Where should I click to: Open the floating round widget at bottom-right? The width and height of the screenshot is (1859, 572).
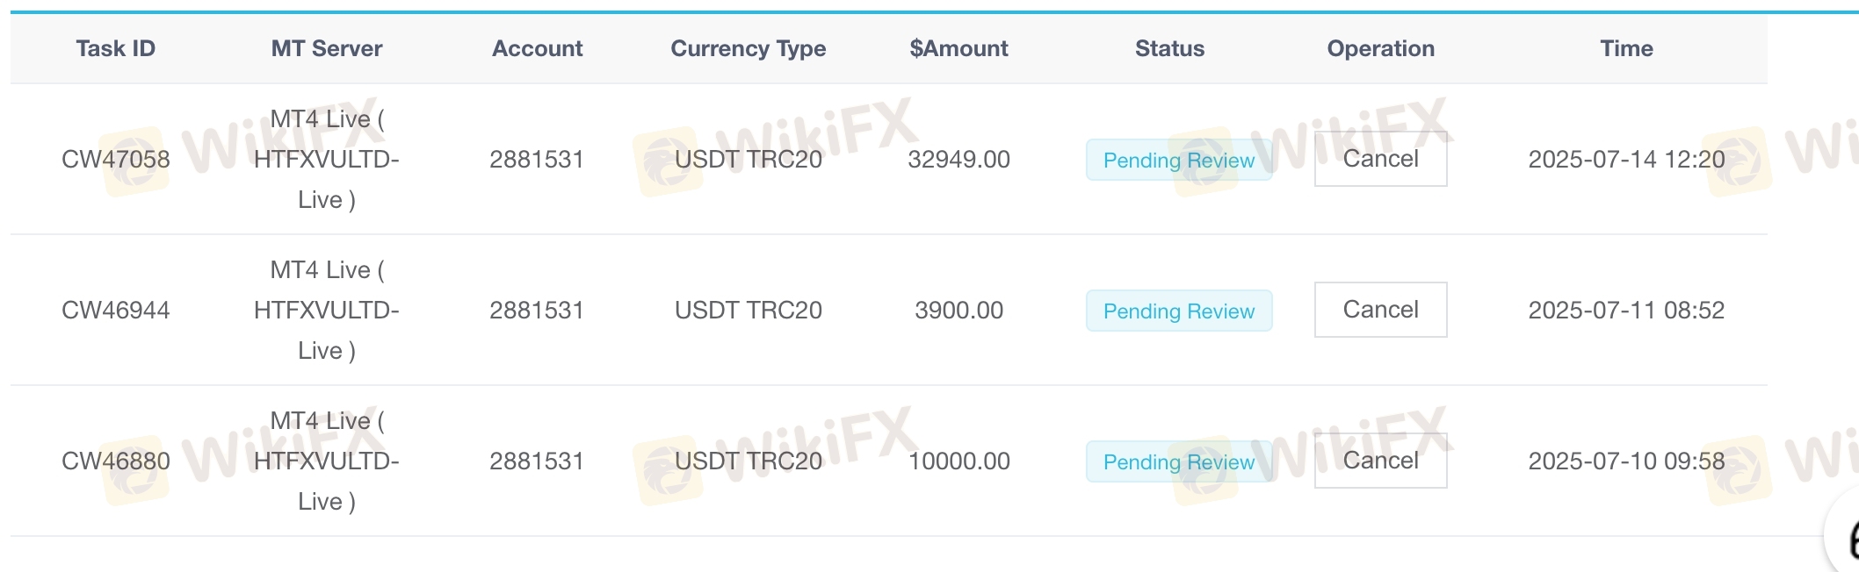coord(1844,537)
